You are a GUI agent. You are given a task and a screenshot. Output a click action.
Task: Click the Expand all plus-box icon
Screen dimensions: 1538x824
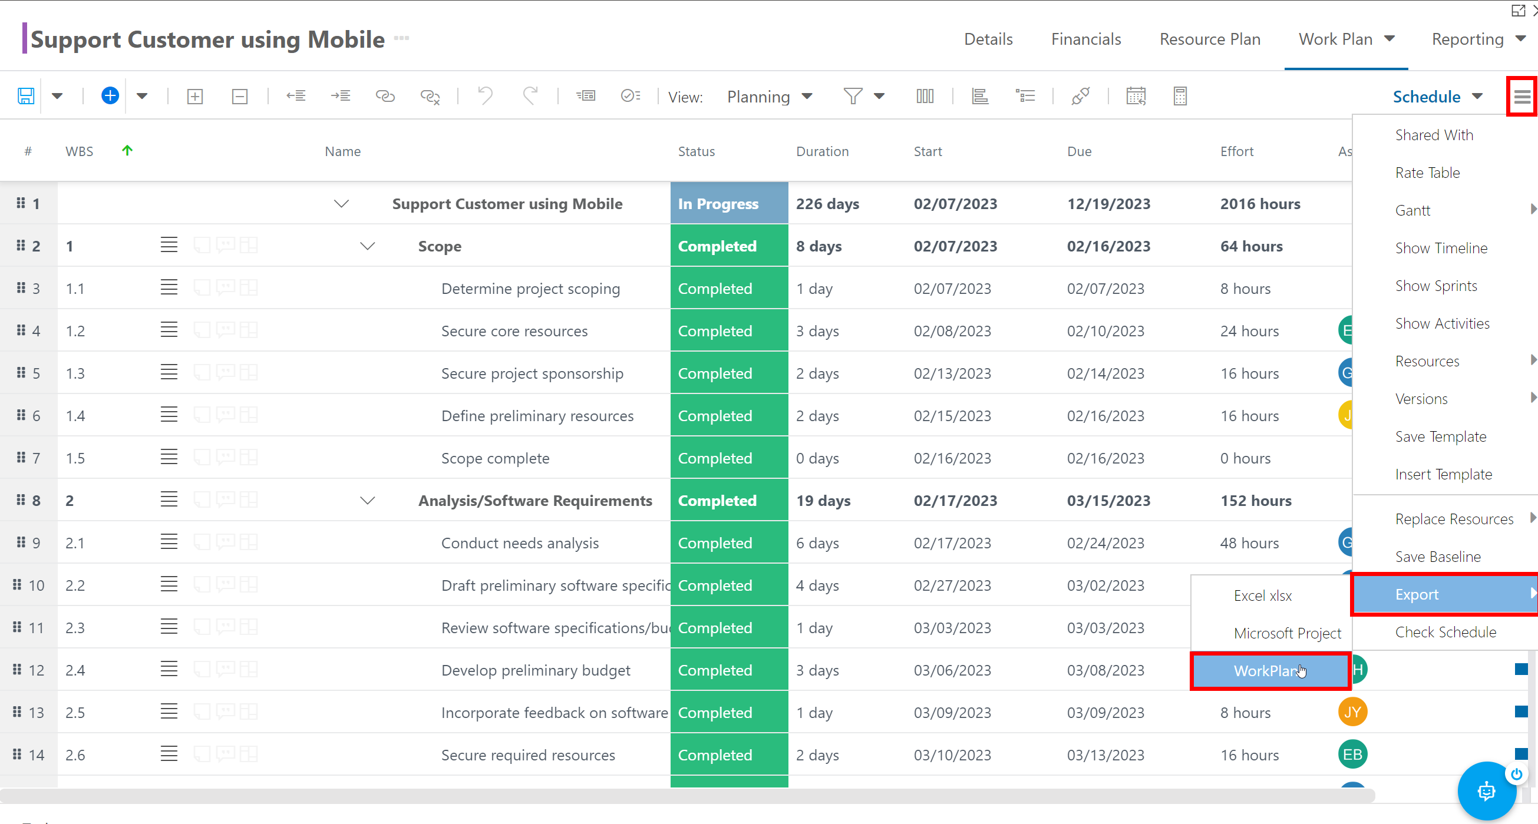tap(195, 96)
